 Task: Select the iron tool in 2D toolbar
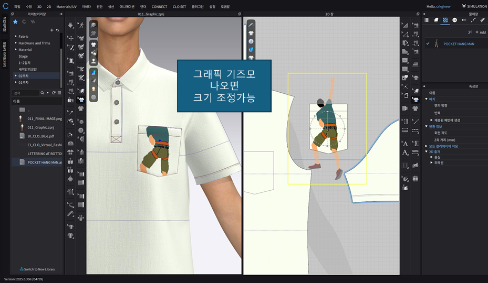(x=416, y=64)
